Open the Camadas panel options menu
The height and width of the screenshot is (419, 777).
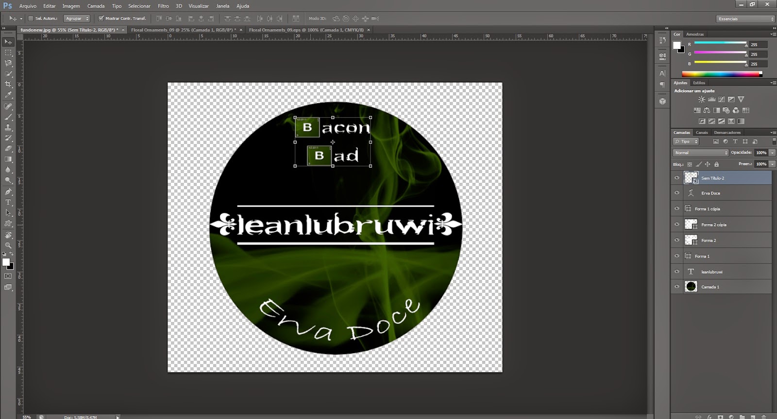coord(773,132)
